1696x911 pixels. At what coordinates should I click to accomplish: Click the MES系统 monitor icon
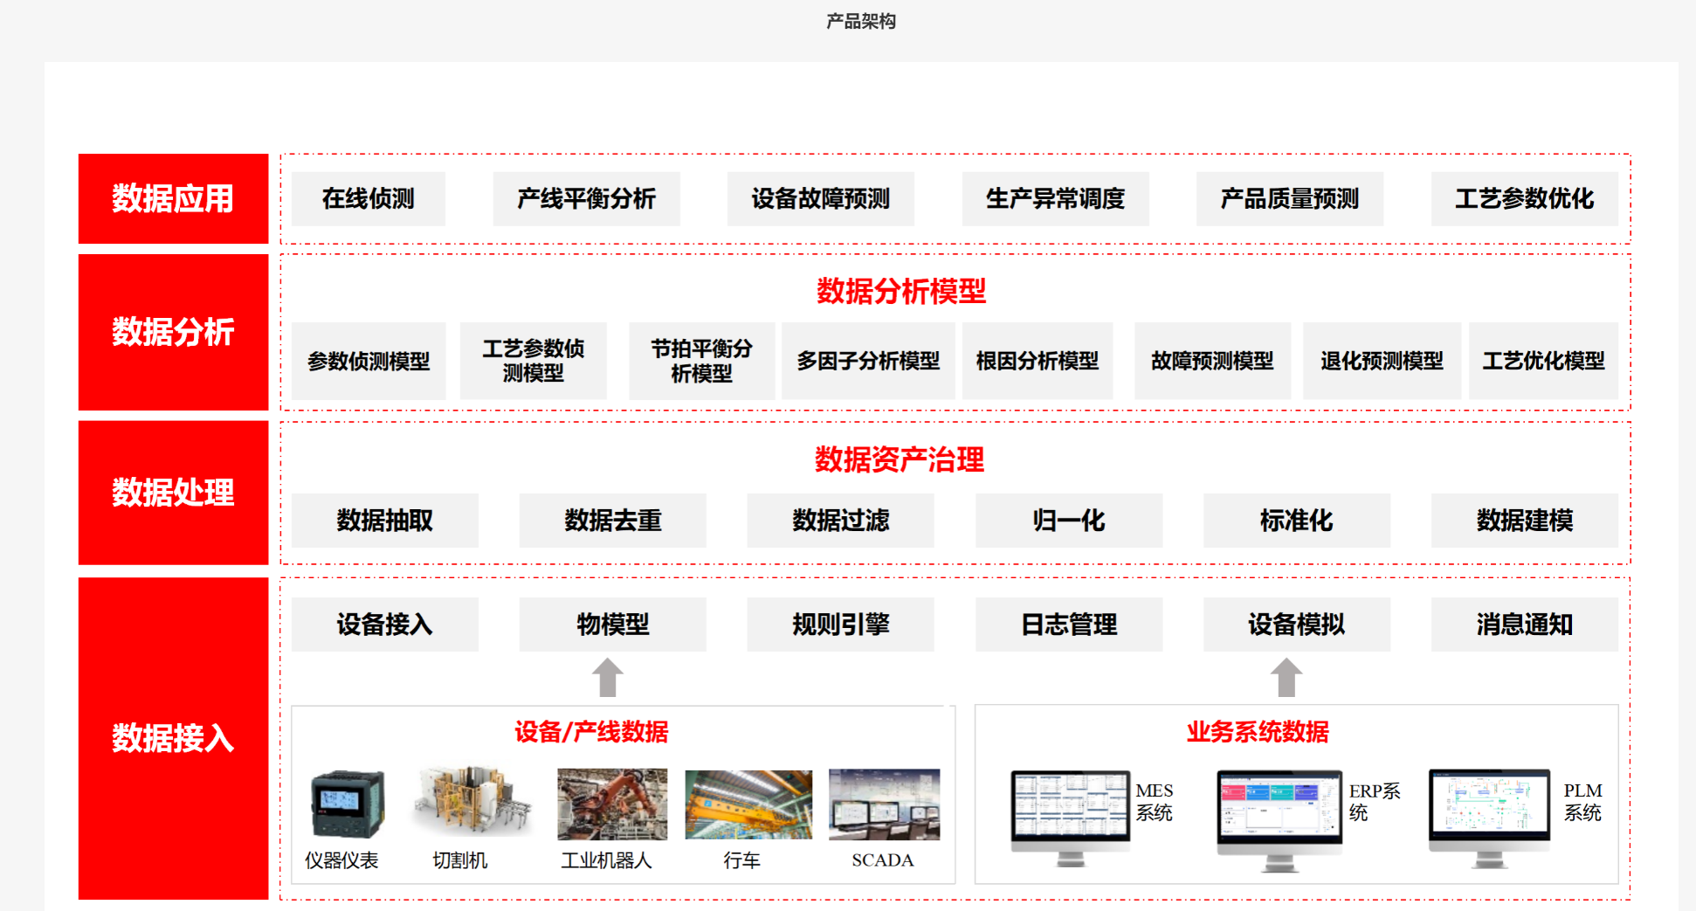[x=1070, y=816]
